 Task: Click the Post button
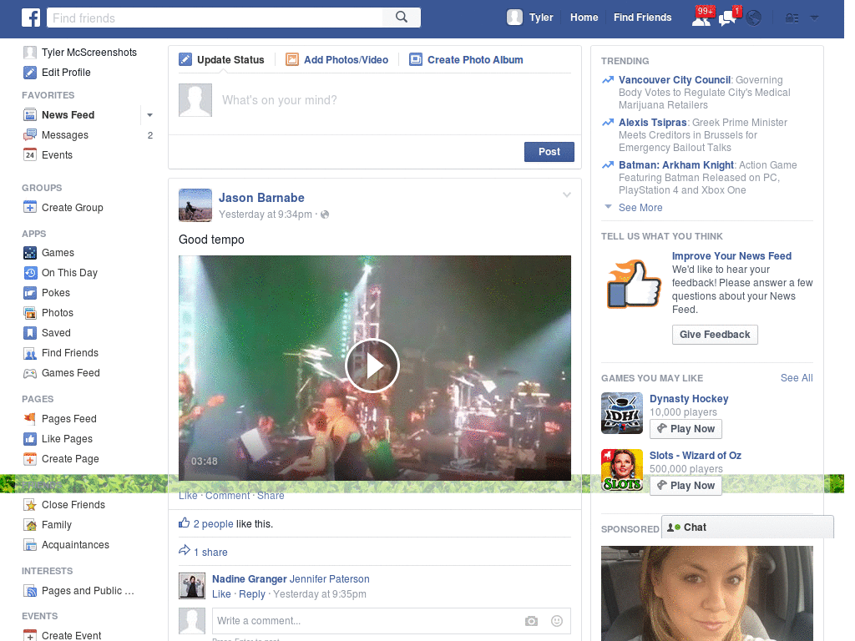[549, 152]
